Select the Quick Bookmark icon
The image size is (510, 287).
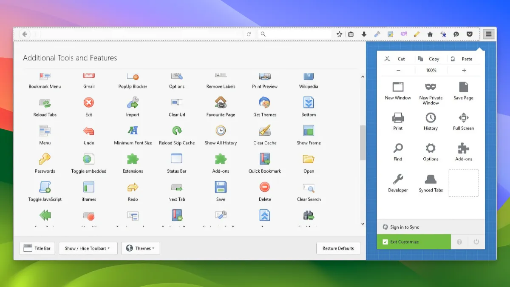click(265, 159)
